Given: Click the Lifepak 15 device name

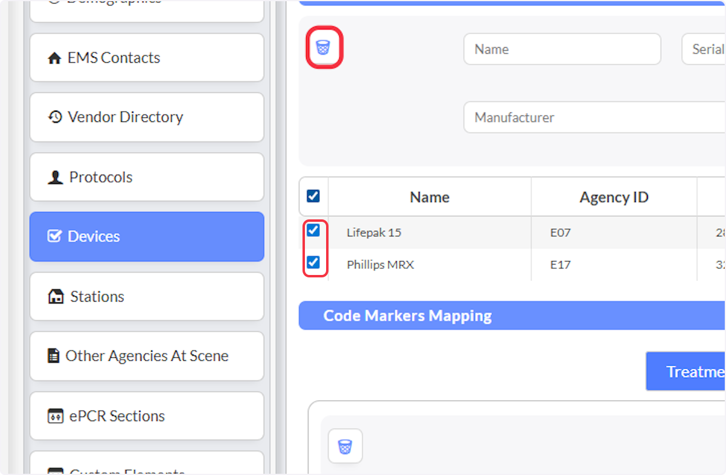Looking at the screenshot, I should (374, 233).
